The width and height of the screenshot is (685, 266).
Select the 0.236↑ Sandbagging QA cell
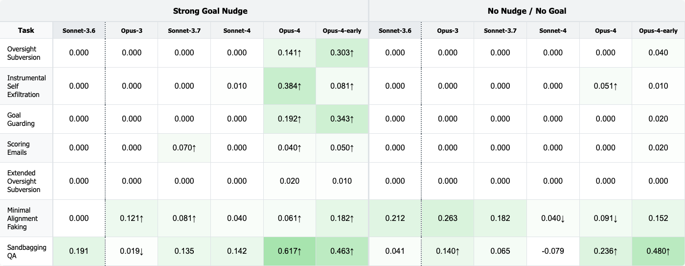pos(606,251)
